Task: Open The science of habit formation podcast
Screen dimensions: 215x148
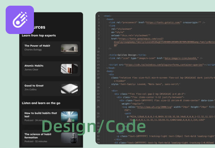Action: 51,138
